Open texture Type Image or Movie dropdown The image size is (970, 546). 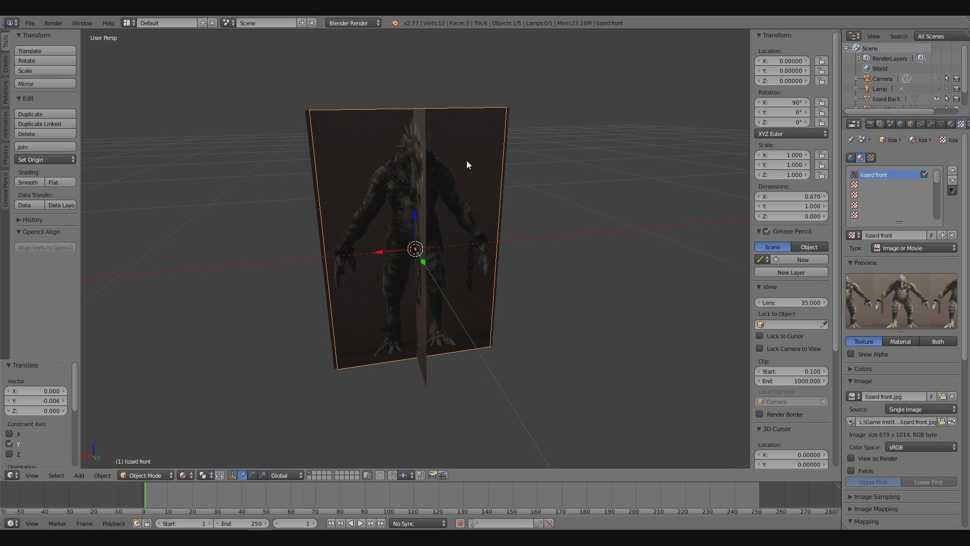click(x=914, y=248)
